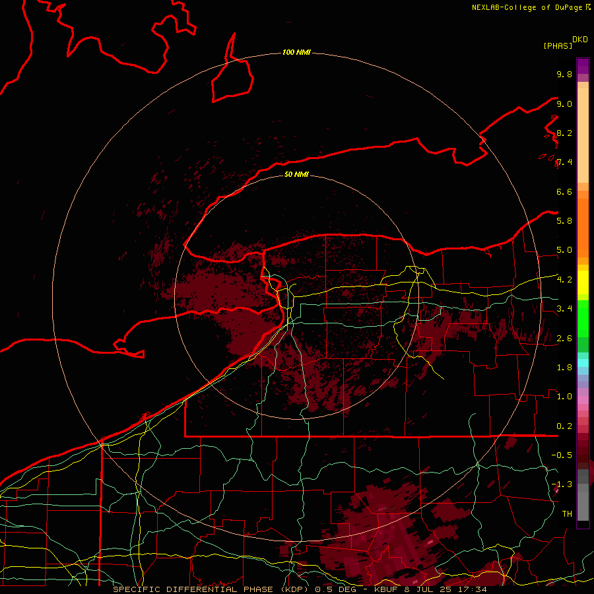The height and width of the screenshot is (594, 594).
Task: Click the 5.8 value on color scale
Action: point(564,221)
